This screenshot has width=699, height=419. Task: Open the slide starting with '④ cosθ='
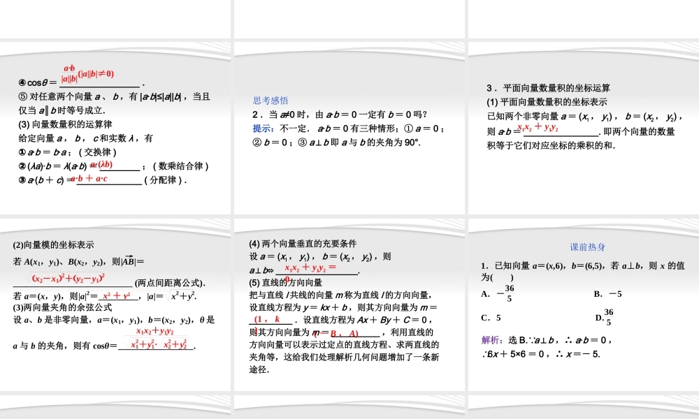(115, 128)
